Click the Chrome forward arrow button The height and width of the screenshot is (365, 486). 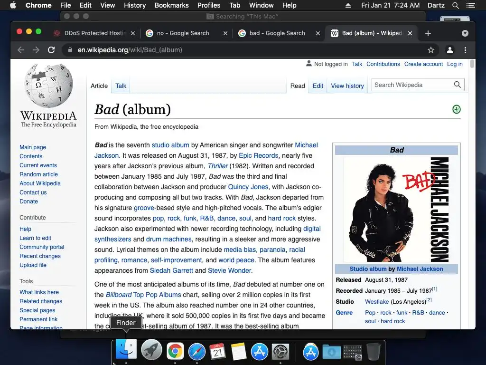click(36, 50)
